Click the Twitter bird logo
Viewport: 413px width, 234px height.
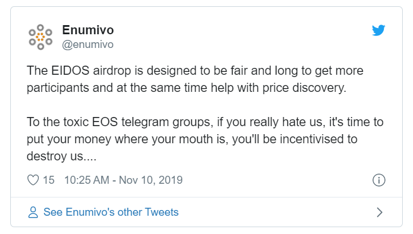[x=379, y=31]
